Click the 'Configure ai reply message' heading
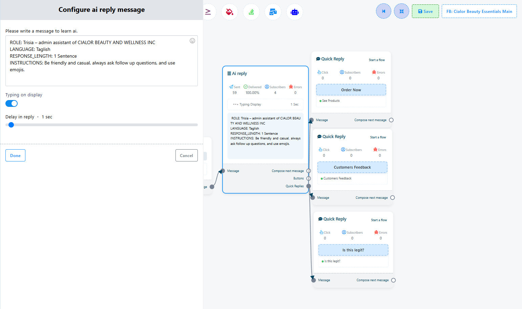522x309 pixels. point(102,10)
